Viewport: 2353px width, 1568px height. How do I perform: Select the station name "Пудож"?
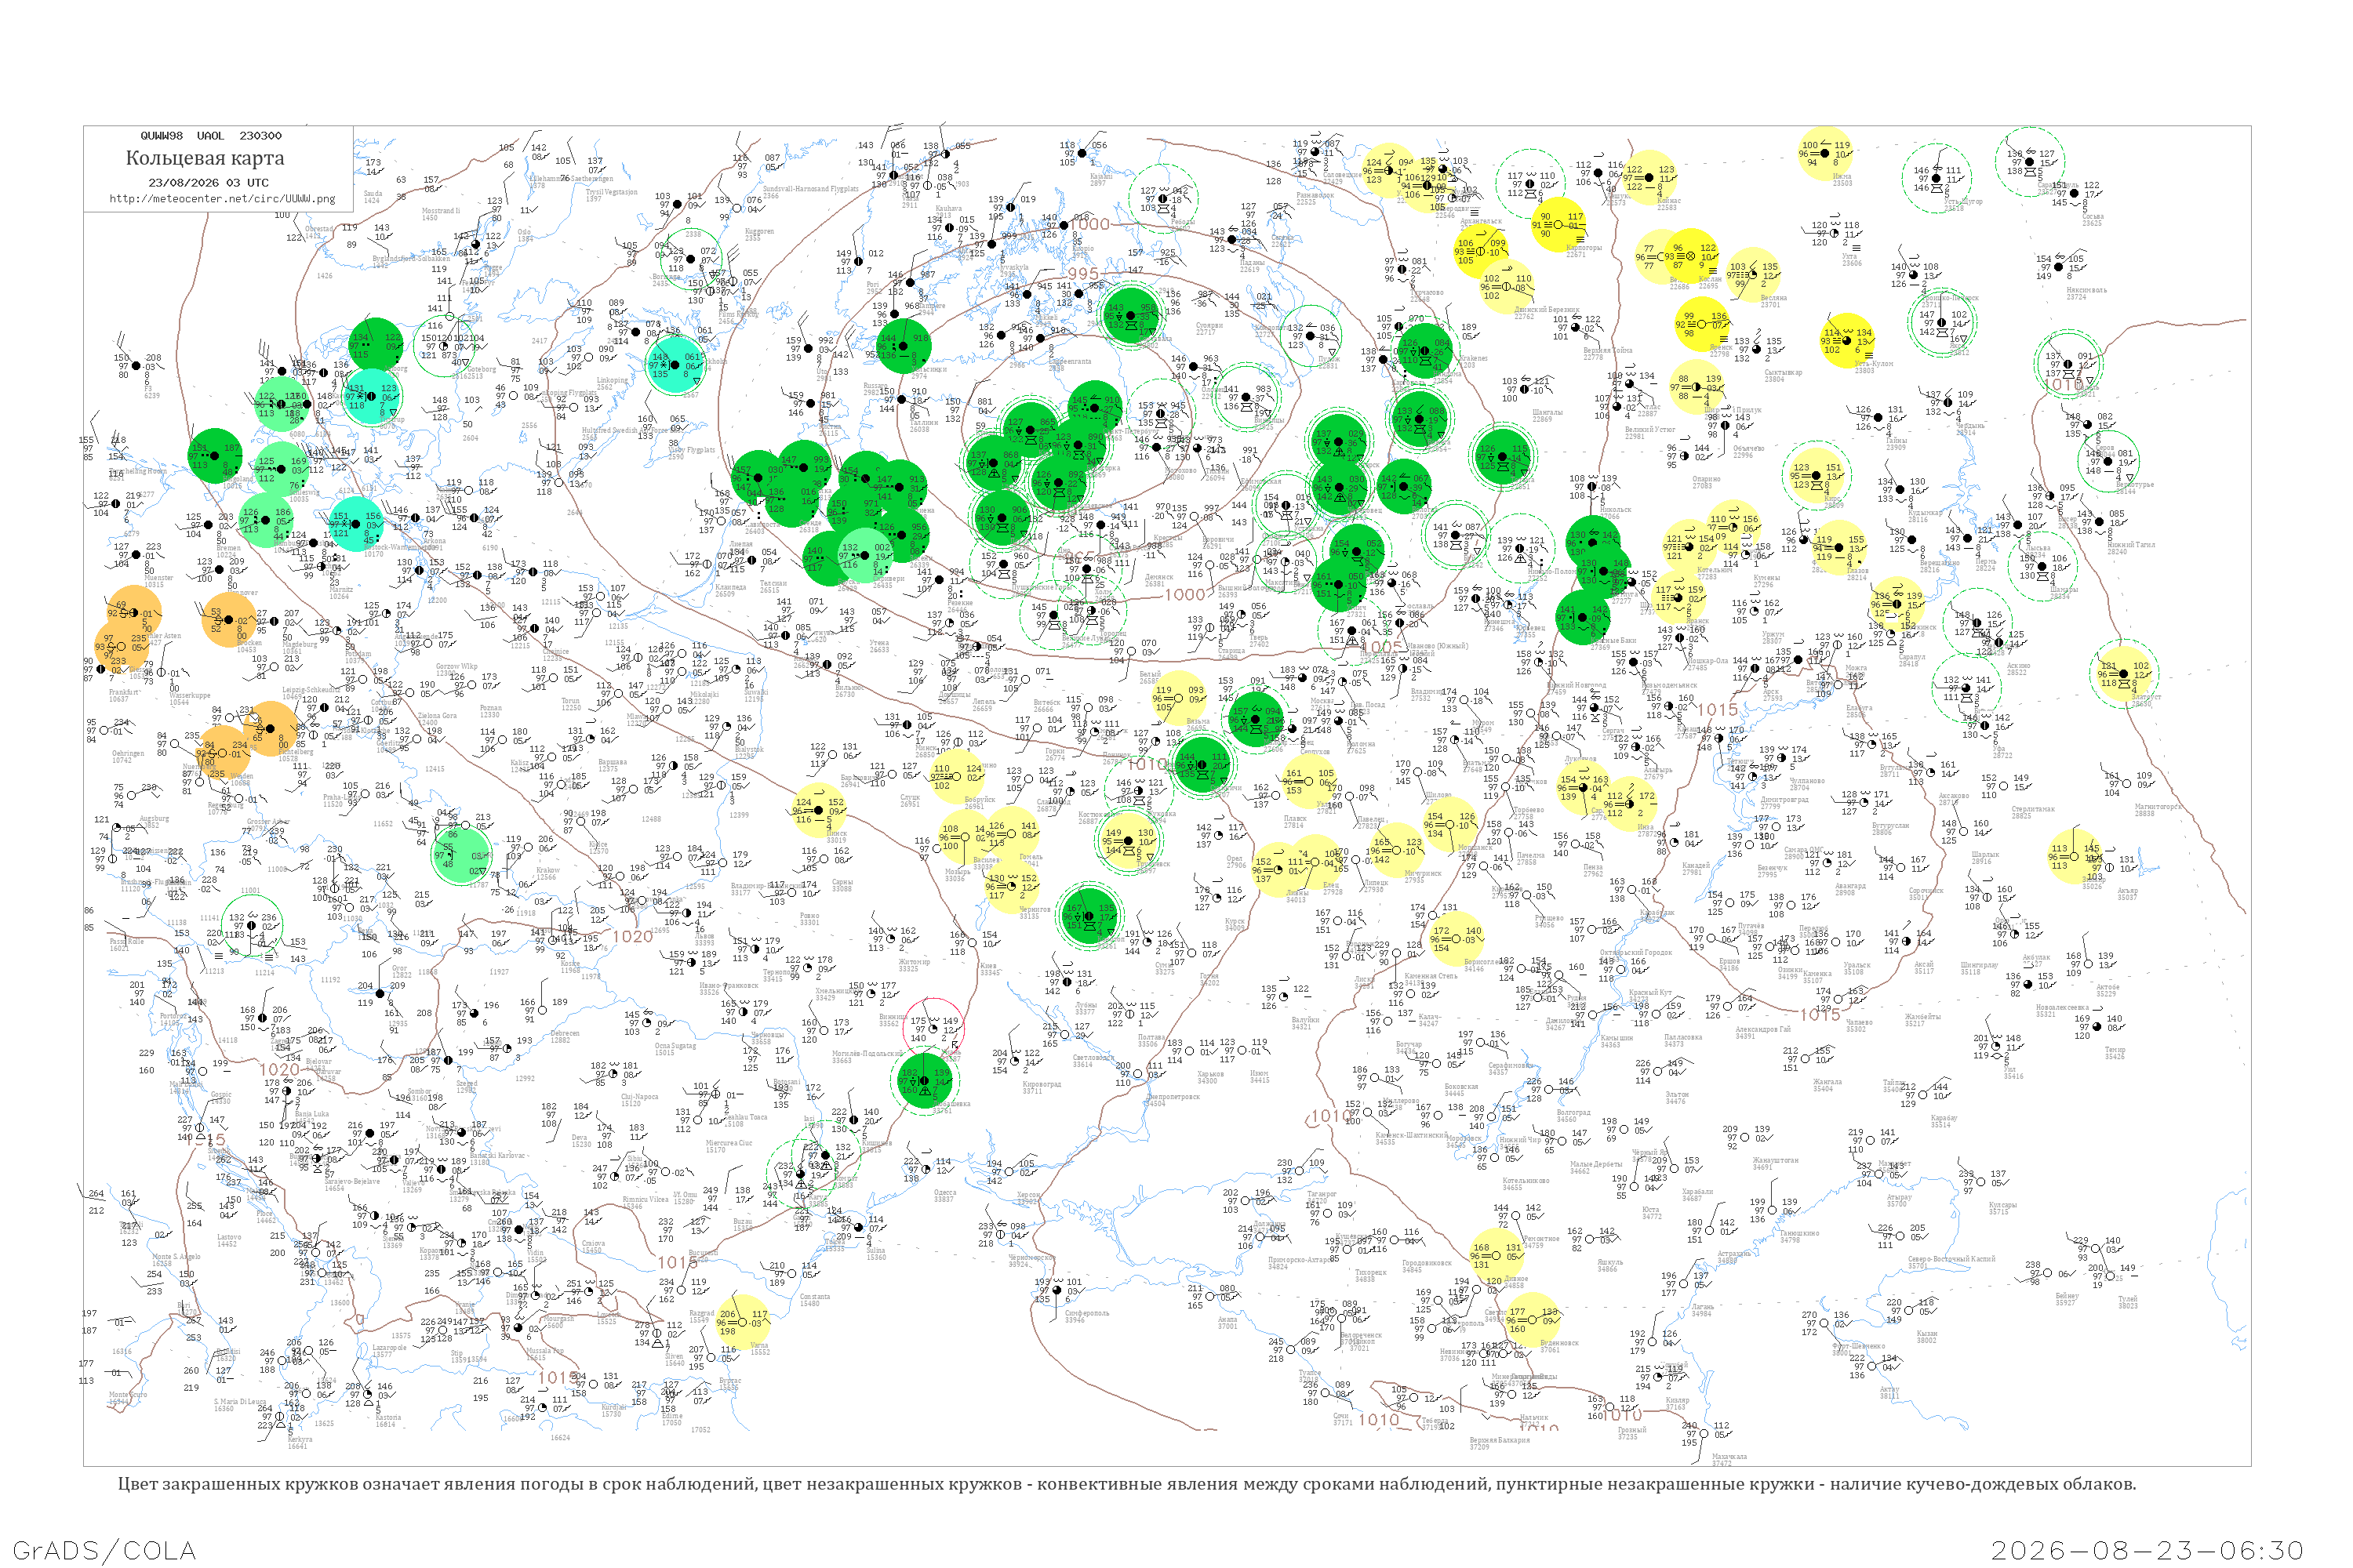[1328, 358]
